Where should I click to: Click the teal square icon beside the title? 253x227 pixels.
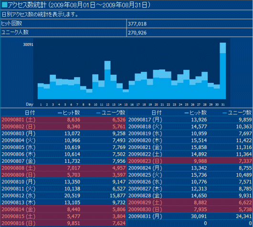tap(4, 5)
